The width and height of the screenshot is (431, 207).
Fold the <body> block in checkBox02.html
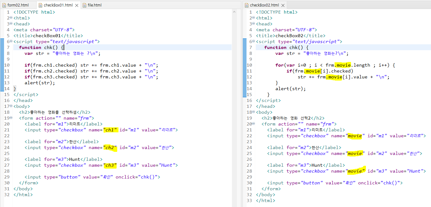pyautogui.click(x=254, y=112)
